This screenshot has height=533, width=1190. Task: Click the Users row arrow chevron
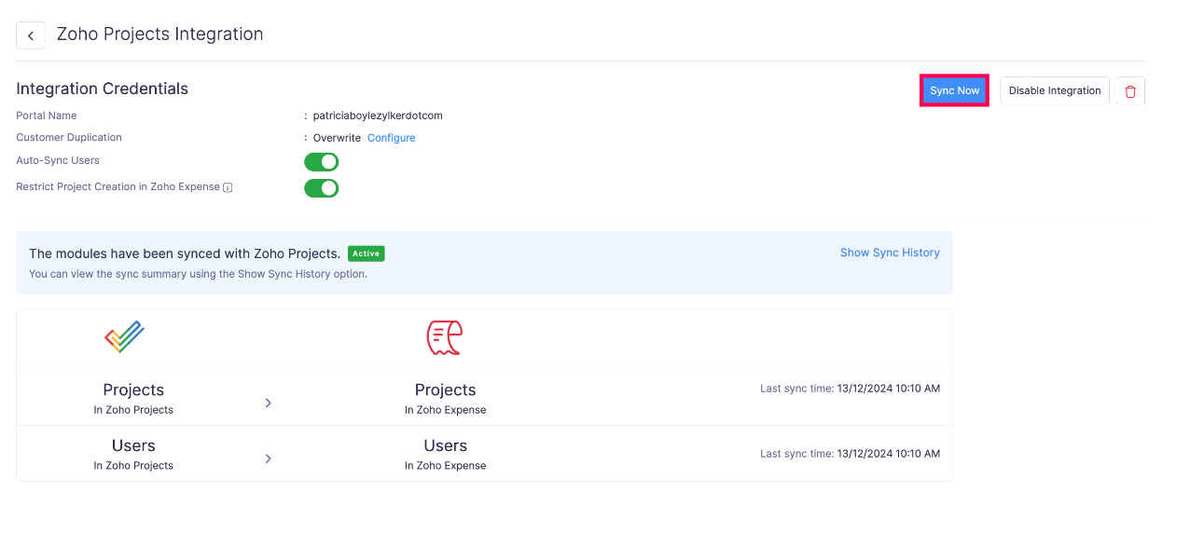(269, 458)
